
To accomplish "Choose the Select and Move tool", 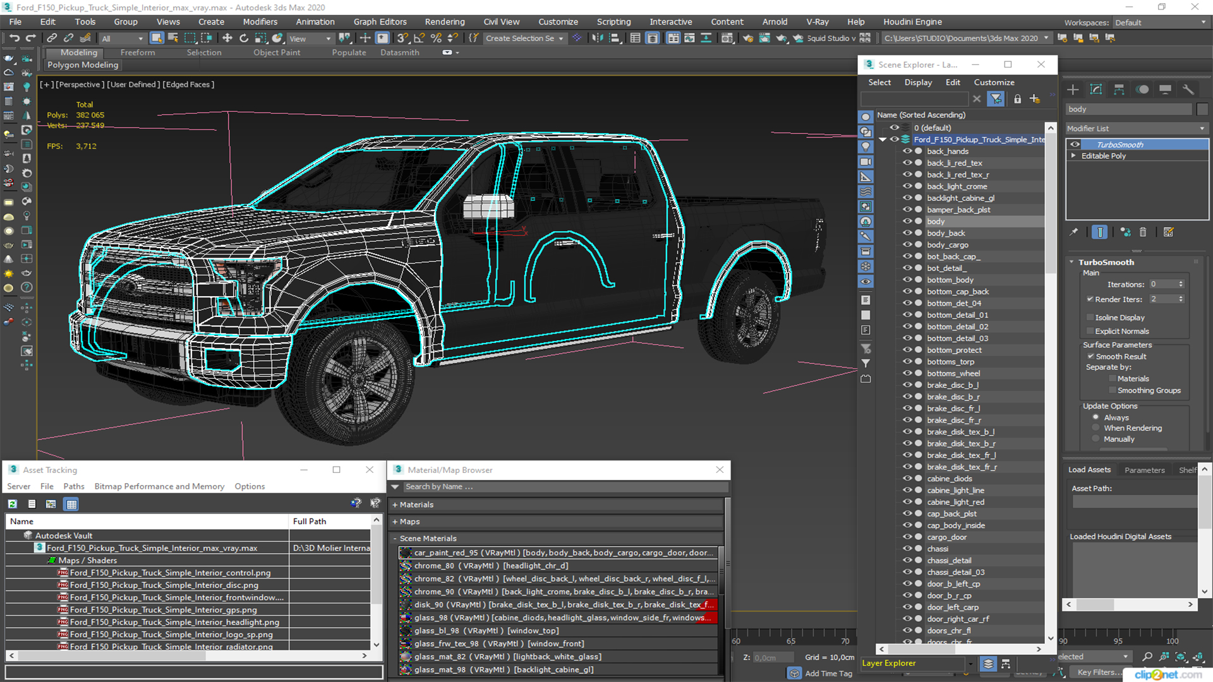I will click(227, 38).
